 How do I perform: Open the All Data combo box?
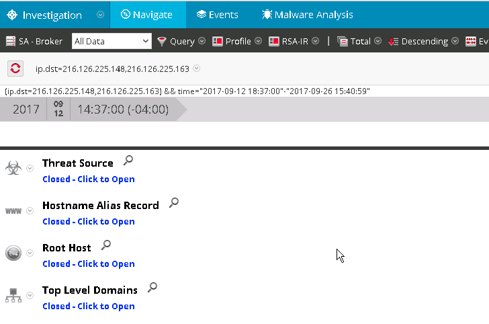click(112, 41)
